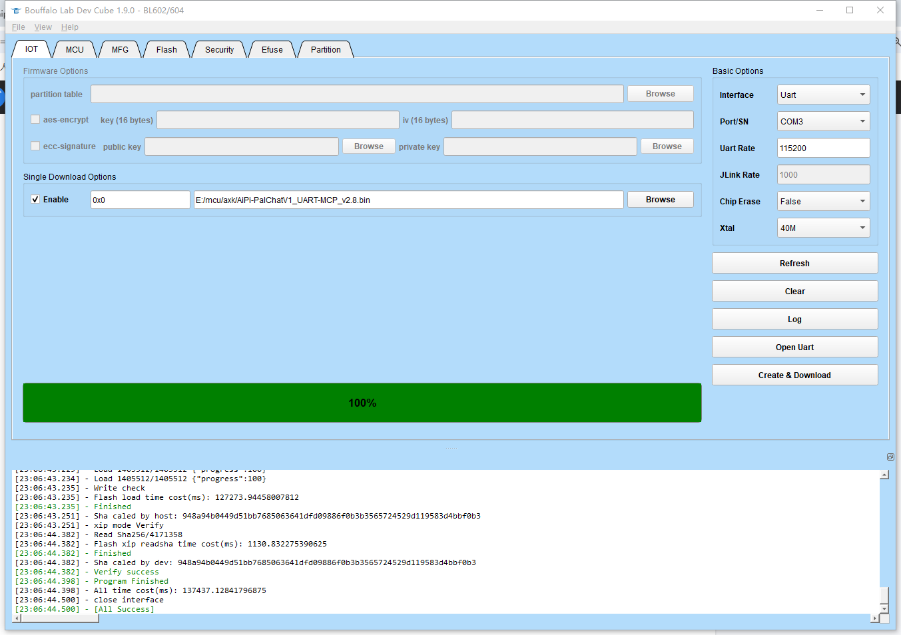This screenshot has height=635, width=901.
Task: Click the log scroll up arrow
Action: (884, 475)
